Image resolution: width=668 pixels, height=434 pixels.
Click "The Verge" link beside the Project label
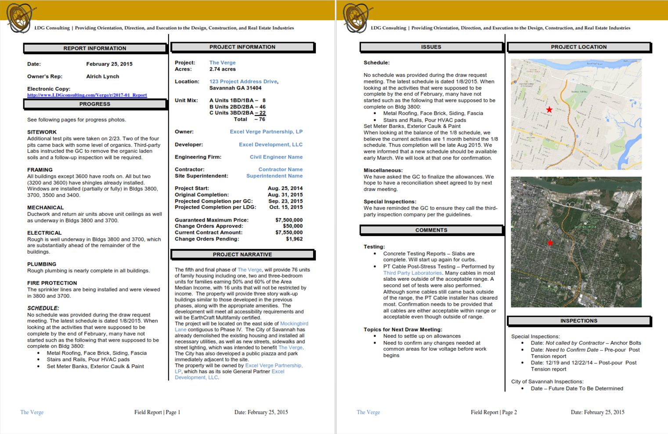pos(222,63)
